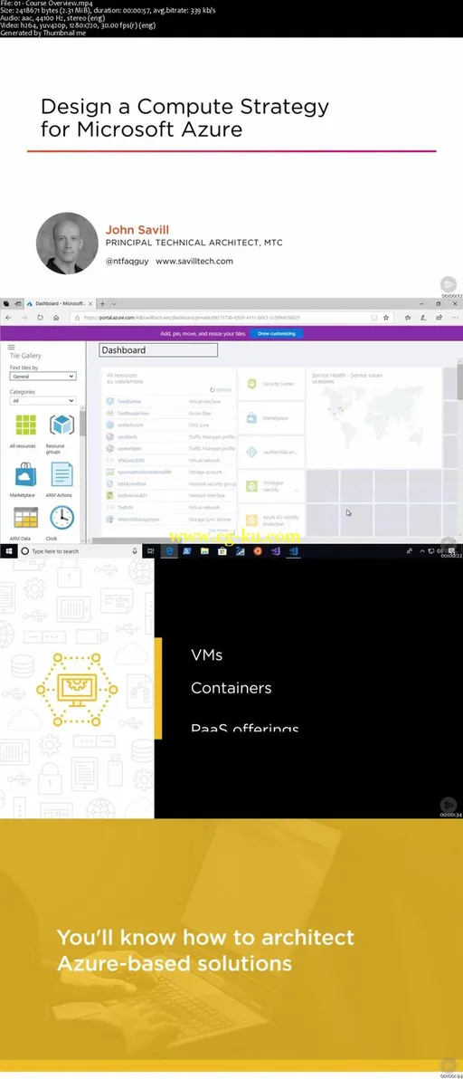This screenshot has width=463, height=1079.
Task: Add the page to favorites with the star
Action: click(386, 318)
